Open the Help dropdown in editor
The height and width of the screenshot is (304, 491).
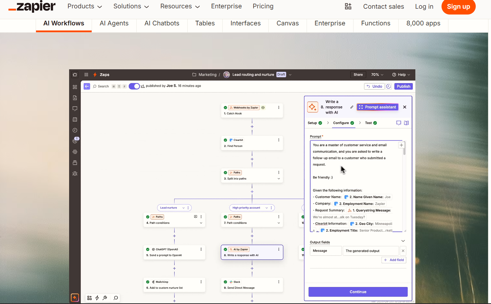pyautogui.click(x=401, y=75)
